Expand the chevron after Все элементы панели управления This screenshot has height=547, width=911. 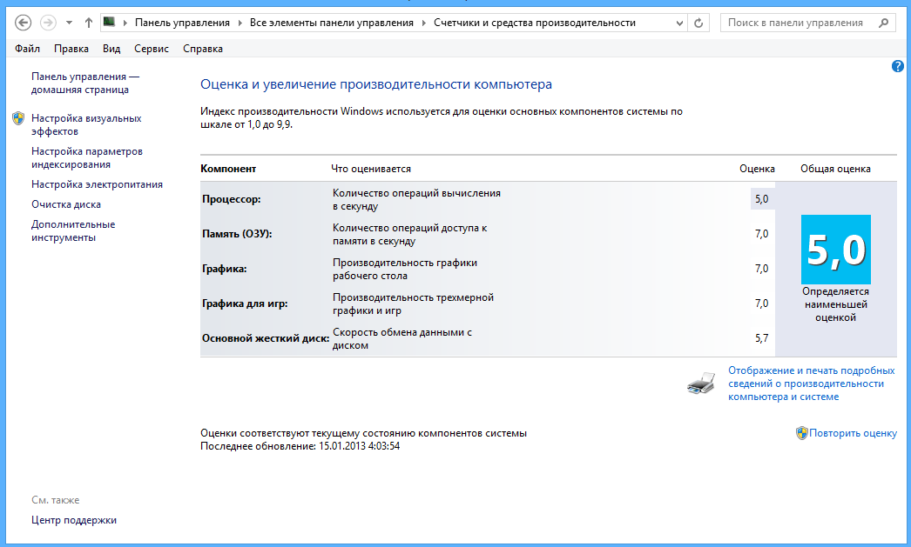click(423, 23)
